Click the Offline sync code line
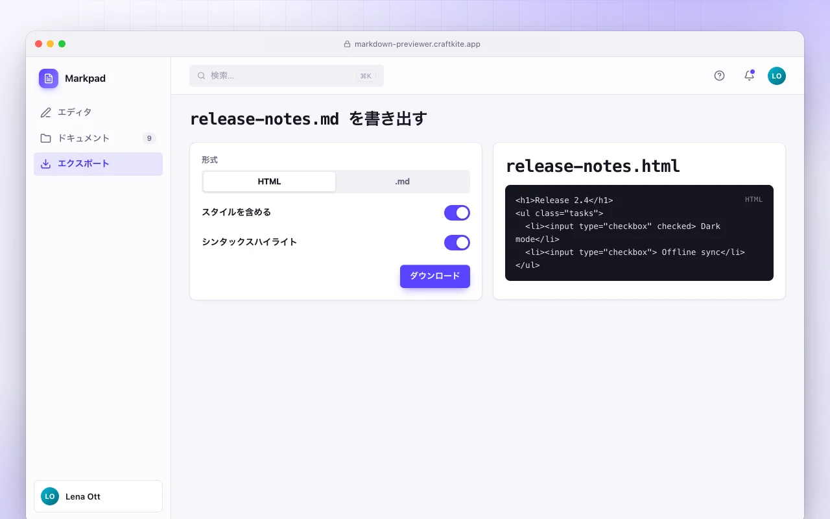This screenshot has width=830, height=519. [635, 252]
